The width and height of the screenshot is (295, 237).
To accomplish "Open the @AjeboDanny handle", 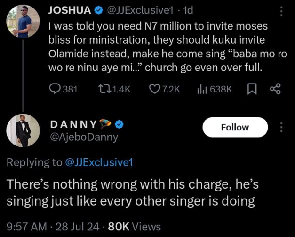I will click(x=84, y=137).
